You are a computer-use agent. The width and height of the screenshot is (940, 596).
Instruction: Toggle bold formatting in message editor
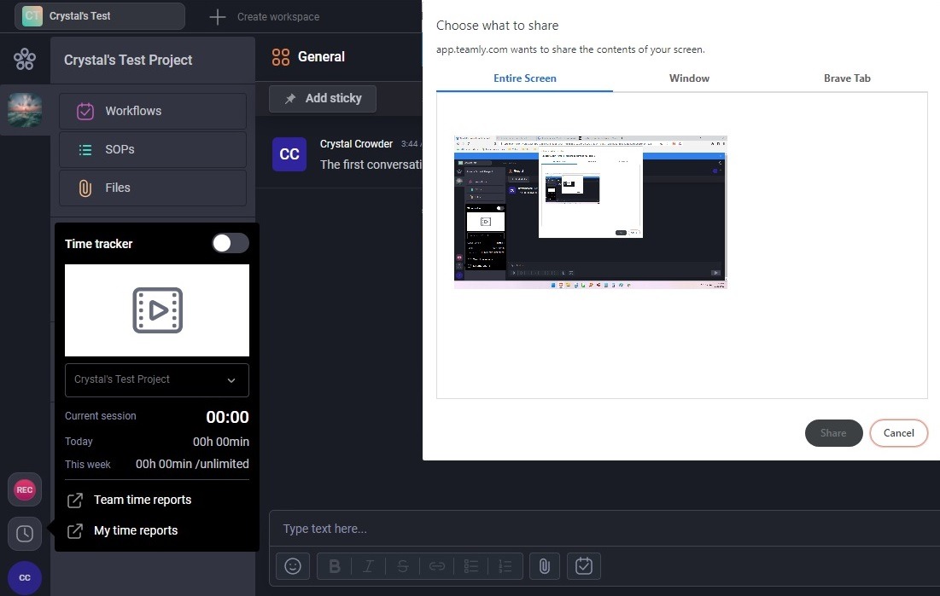point(335,566)
